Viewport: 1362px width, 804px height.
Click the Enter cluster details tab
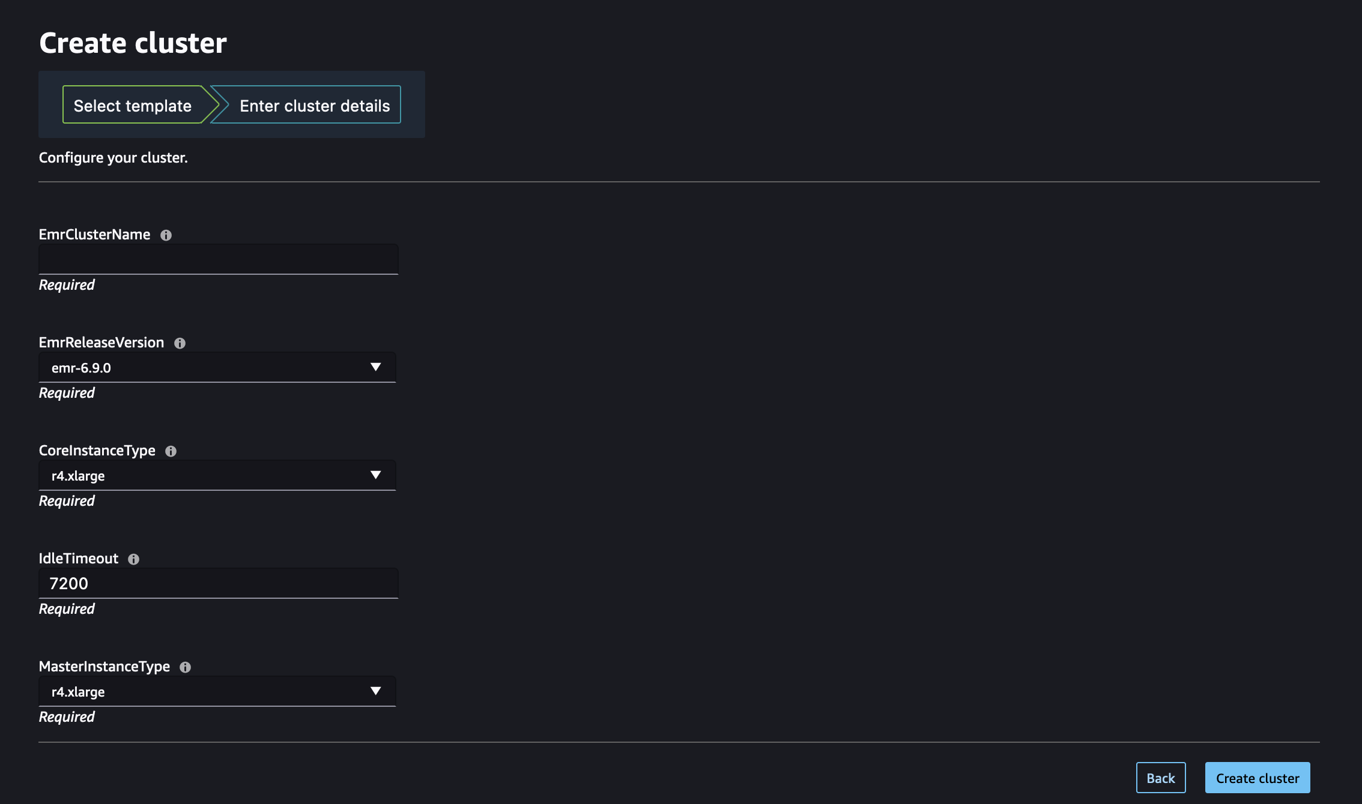tap(315, 104)
